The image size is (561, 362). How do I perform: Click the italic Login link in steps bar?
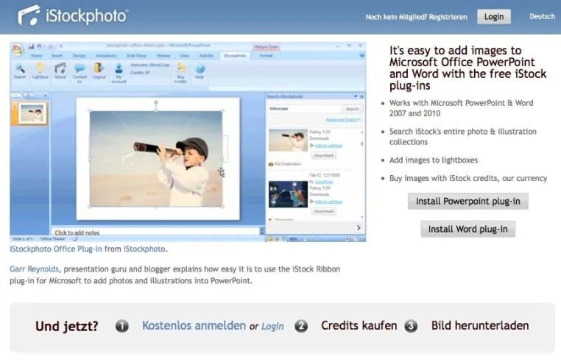[272, 326]
